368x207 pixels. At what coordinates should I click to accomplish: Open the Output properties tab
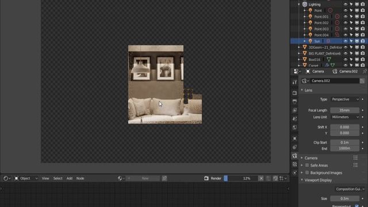294,102
